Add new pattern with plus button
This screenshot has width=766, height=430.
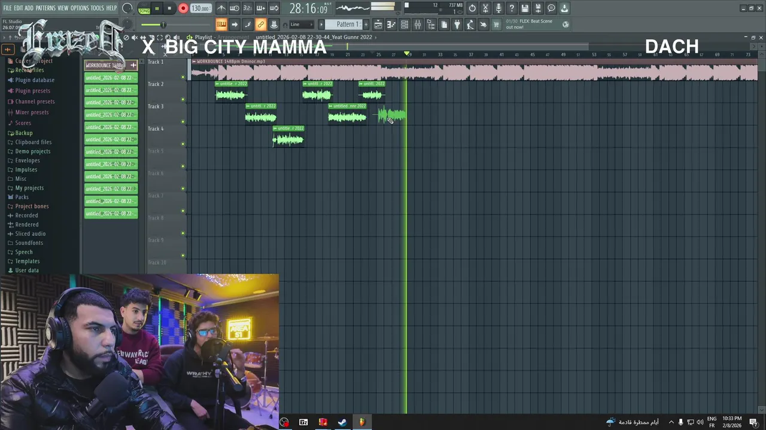tap(367, 24)
